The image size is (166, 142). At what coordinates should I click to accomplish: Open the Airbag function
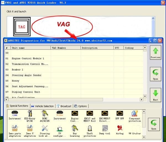[120, 130]
